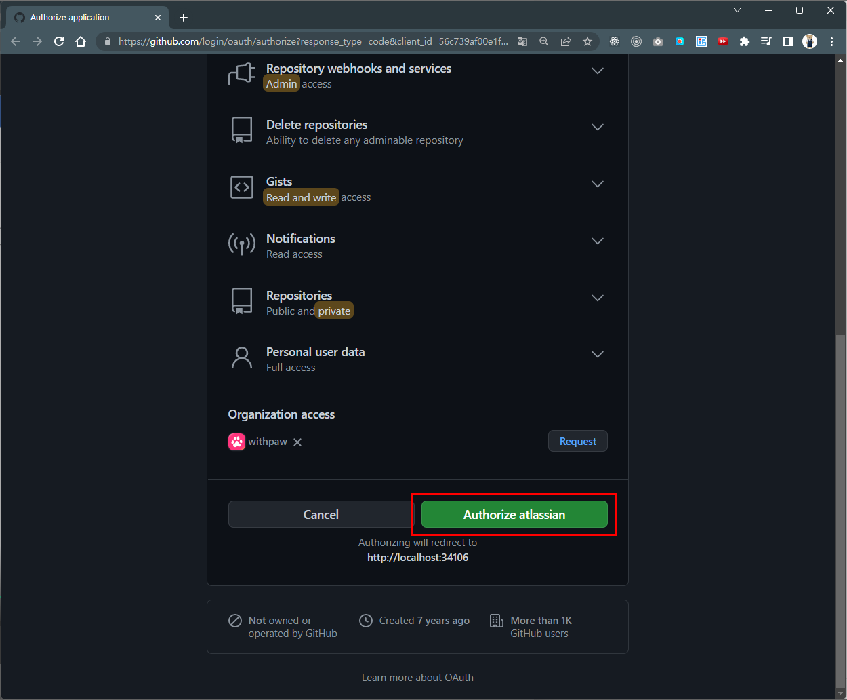Expand the Delete repositories permission

[x=598, y=127]
